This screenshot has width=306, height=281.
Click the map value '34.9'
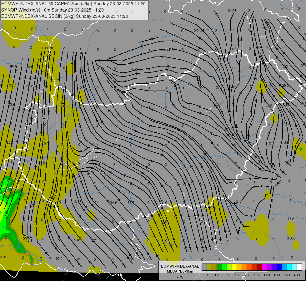113,202
